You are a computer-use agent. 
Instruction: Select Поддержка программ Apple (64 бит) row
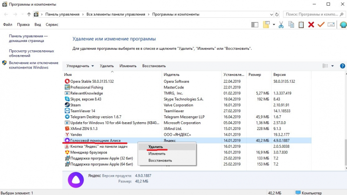(187, 164)
